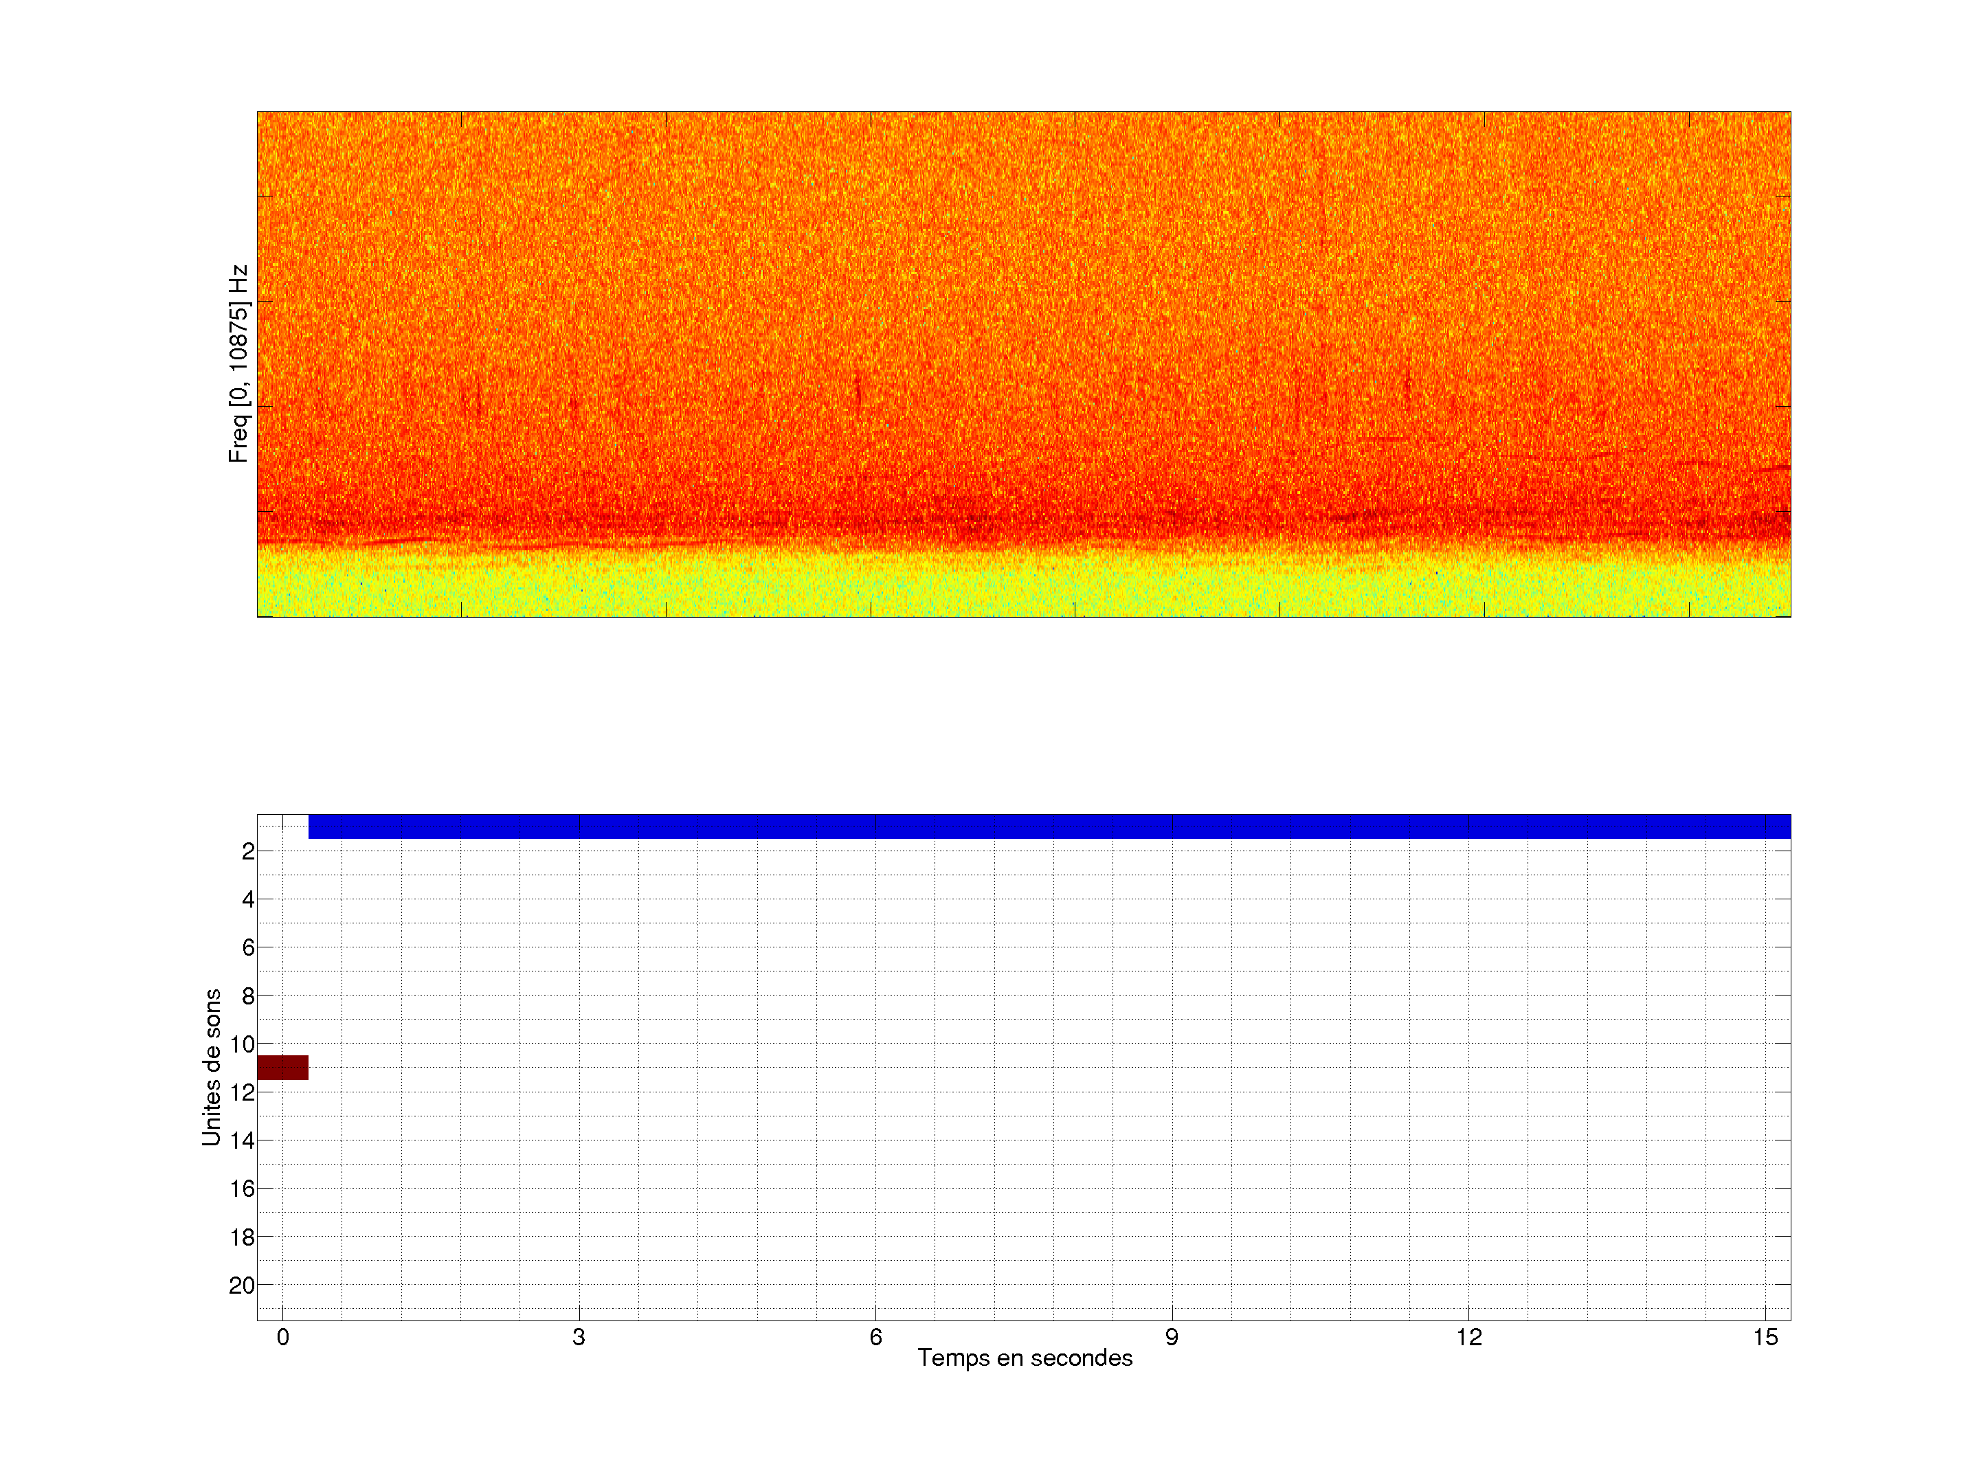
Task: Click the 'Unites de sons' axis label
Action: [x=211, y=1067]
